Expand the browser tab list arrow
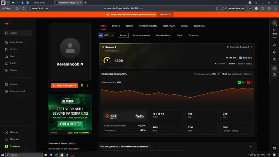This screenshot has height=157, width=279. click(x=8, y=3)
